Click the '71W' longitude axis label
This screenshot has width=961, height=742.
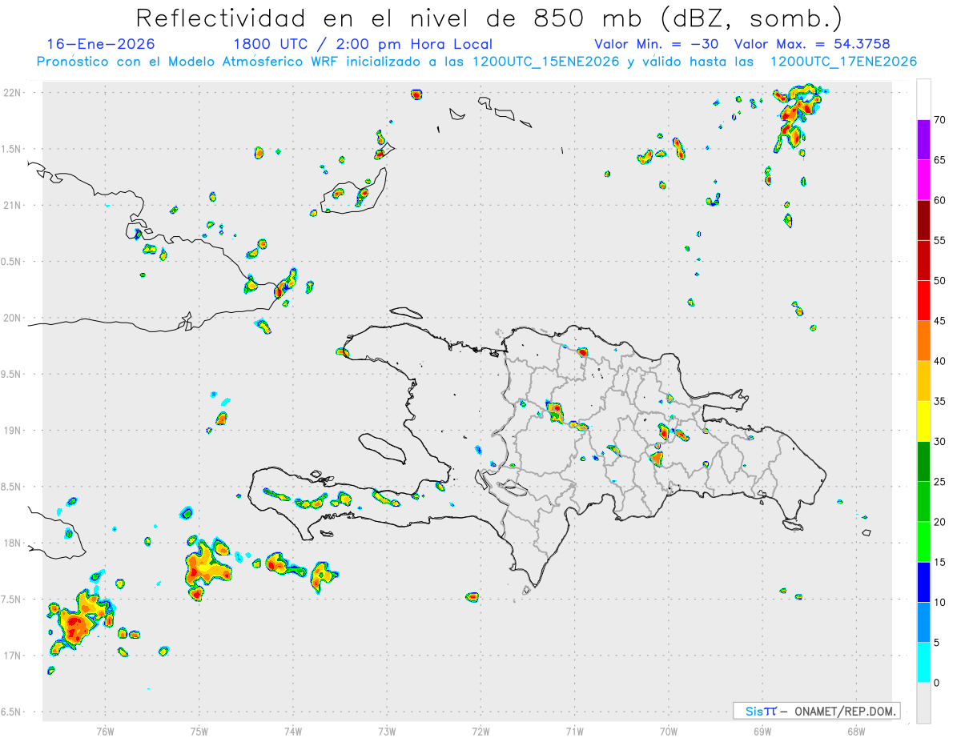(574, 731)
